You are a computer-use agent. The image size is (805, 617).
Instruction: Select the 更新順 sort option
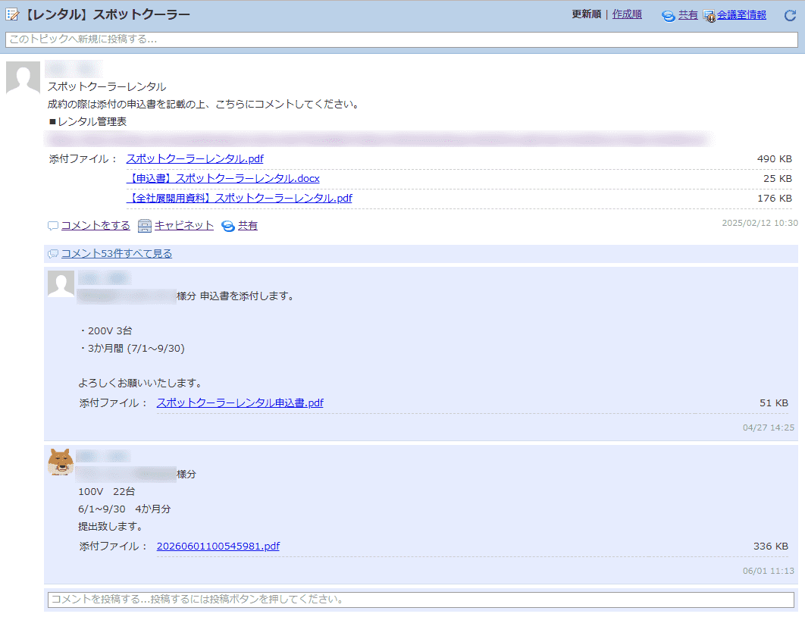tap(586, 14)
